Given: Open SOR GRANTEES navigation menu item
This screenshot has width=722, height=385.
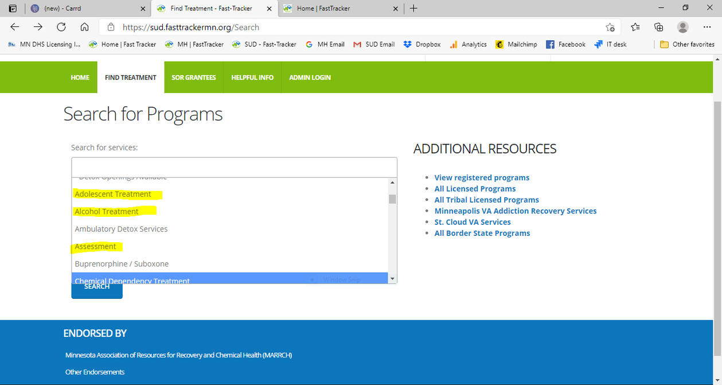Looking at the screenshot, I should 194,77.
